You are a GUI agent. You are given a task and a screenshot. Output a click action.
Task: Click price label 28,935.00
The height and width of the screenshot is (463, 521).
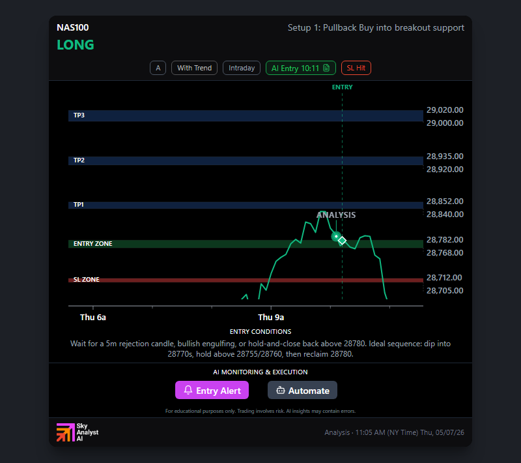point(445,157)
